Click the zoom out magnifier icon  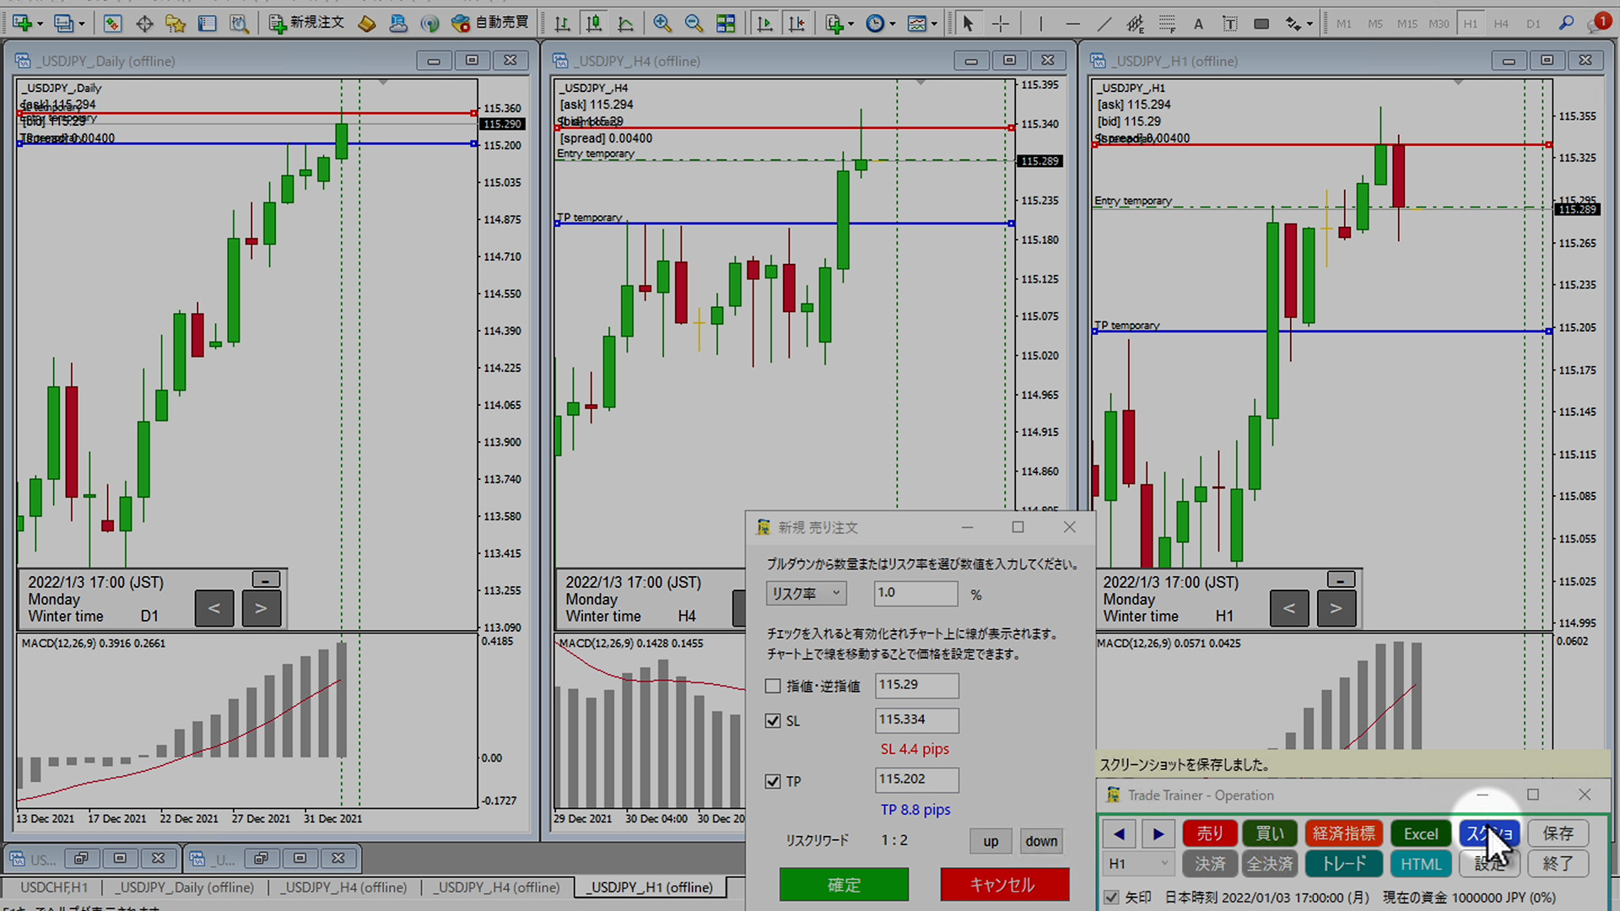(694, 24)
